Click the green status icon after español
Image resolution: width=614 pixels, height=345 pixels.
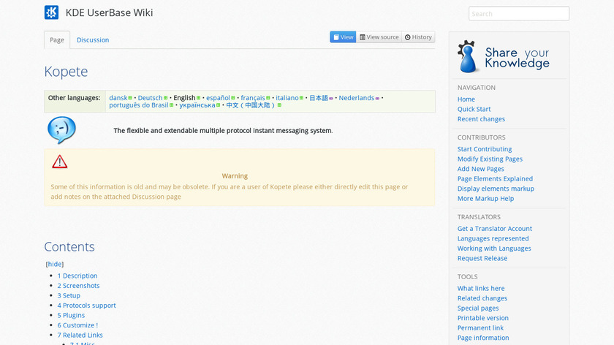point(233,98)
